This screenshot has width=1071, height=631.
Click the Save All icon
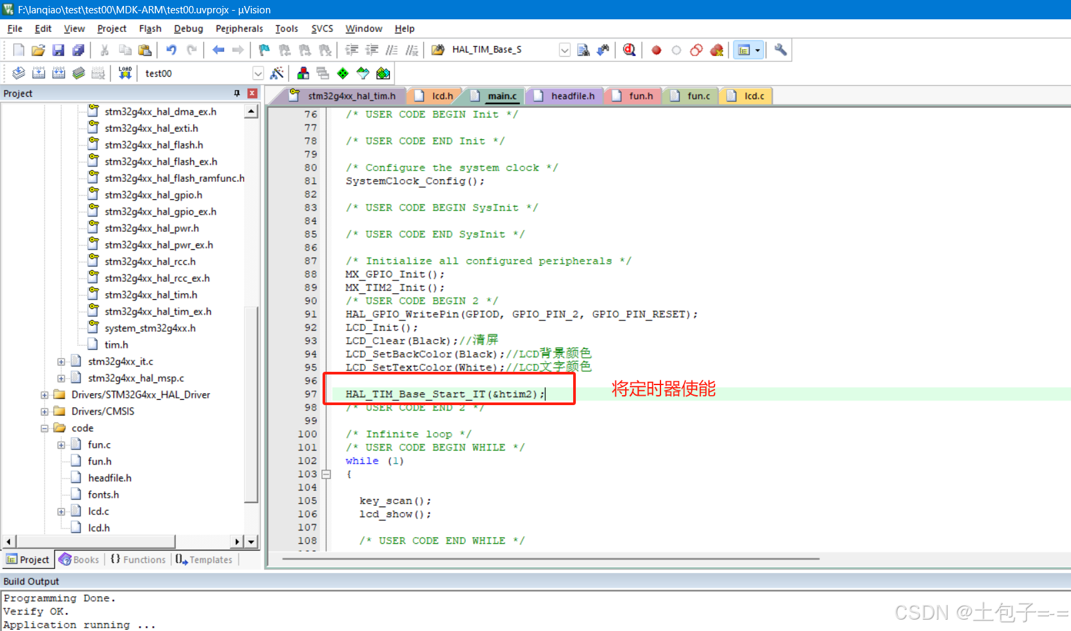(79, 50)
